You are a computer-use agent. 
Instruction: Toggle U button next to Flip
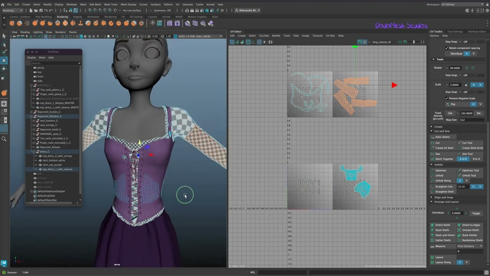click(473, 104)
